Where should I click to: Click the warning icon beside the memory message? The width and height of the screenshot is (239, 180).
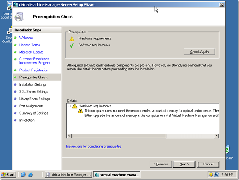80,111
